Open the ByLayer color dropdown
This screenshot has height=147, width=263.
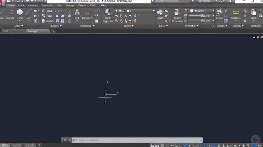[202, 11]
